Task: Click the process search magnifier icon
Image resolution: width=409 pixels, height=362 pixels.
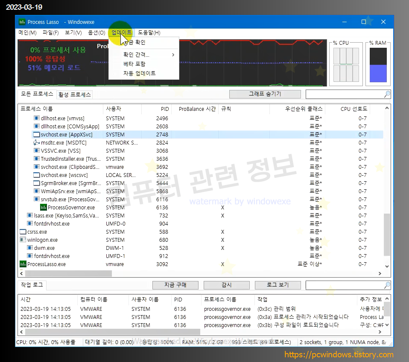Action: pyautogui.click(x=387, y=94)
